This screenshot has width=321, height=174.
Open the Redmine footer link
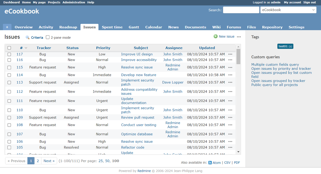point(144,171)
